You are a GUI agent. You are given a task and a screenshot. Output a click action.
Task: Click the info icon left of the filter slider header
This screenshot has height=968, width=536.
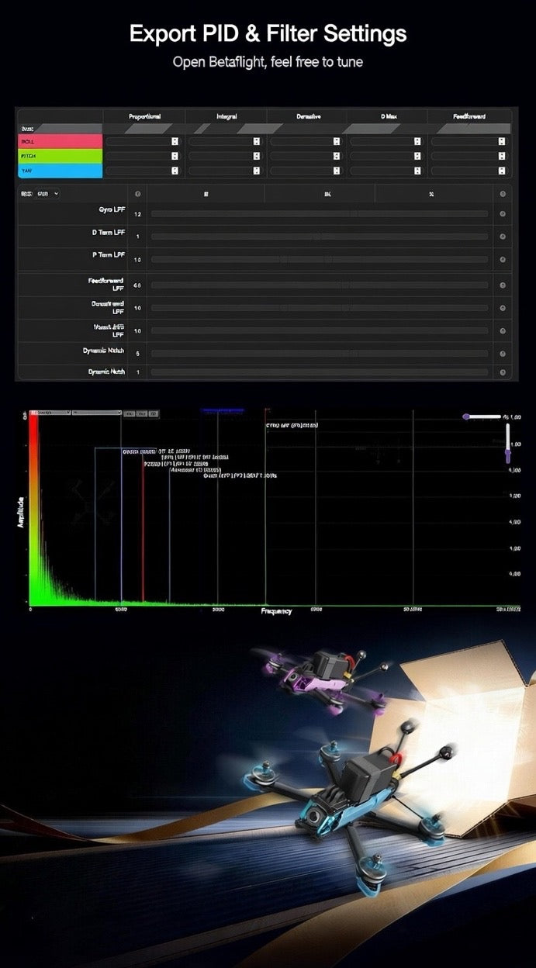138,195
